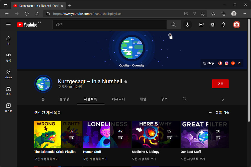Open the YouTube apps grid icon
This screenshot has width=251, height=167.
[212, 25]
